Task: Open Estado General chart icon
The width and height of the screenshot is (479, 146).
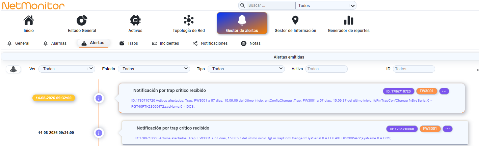Action: [x=82, y=21]
